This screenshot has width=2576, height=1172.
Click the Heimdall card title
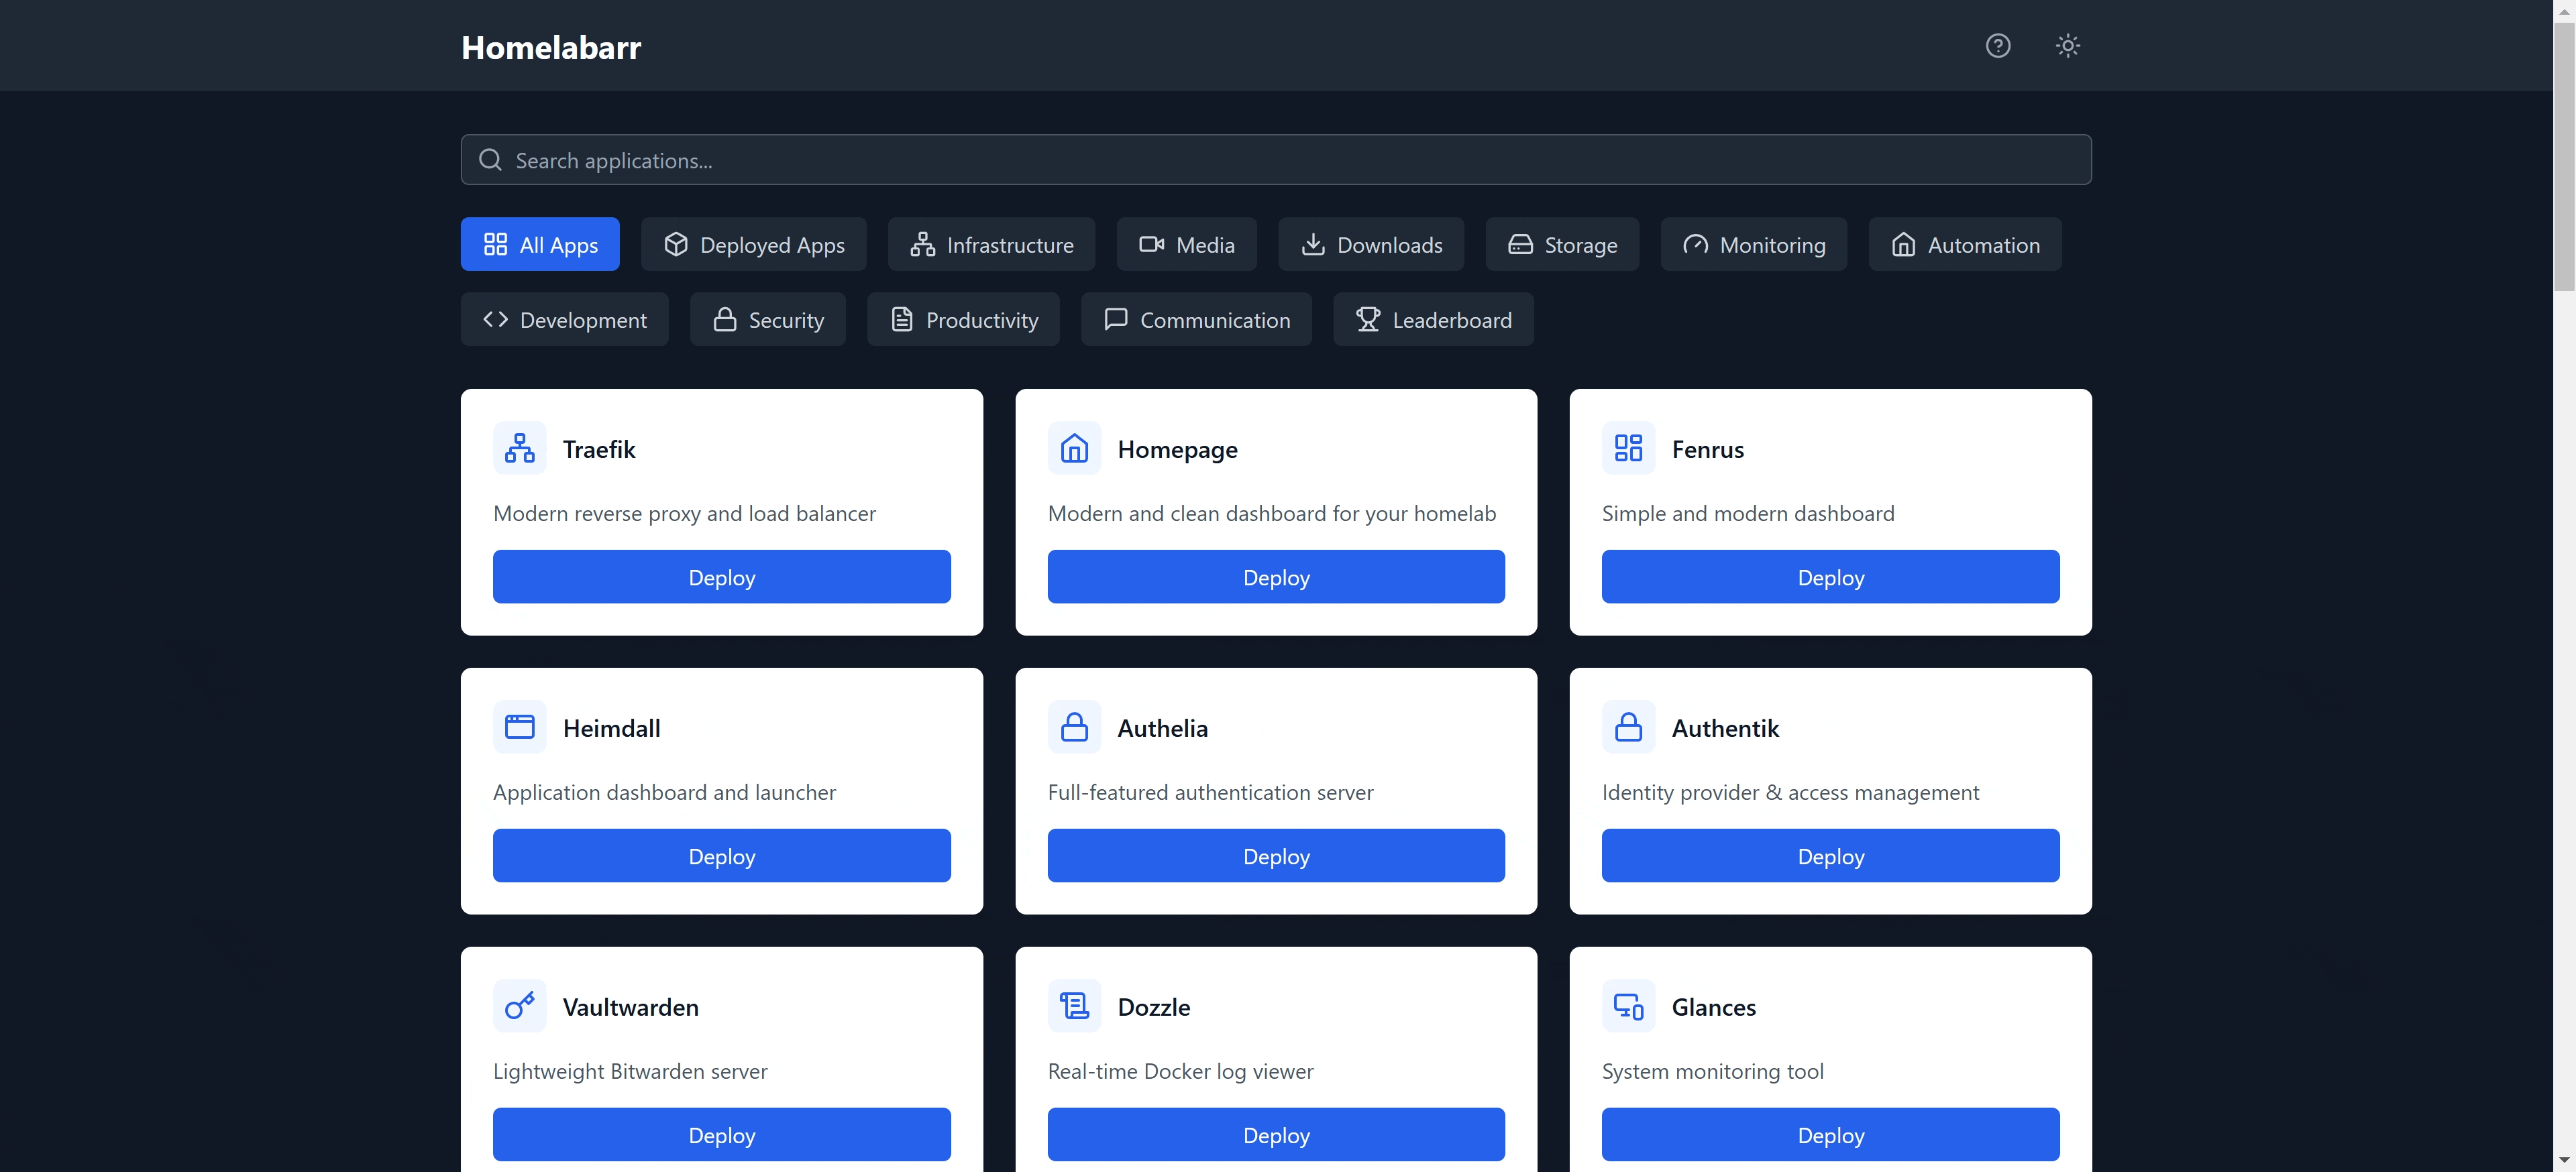(x=611, y=727)
